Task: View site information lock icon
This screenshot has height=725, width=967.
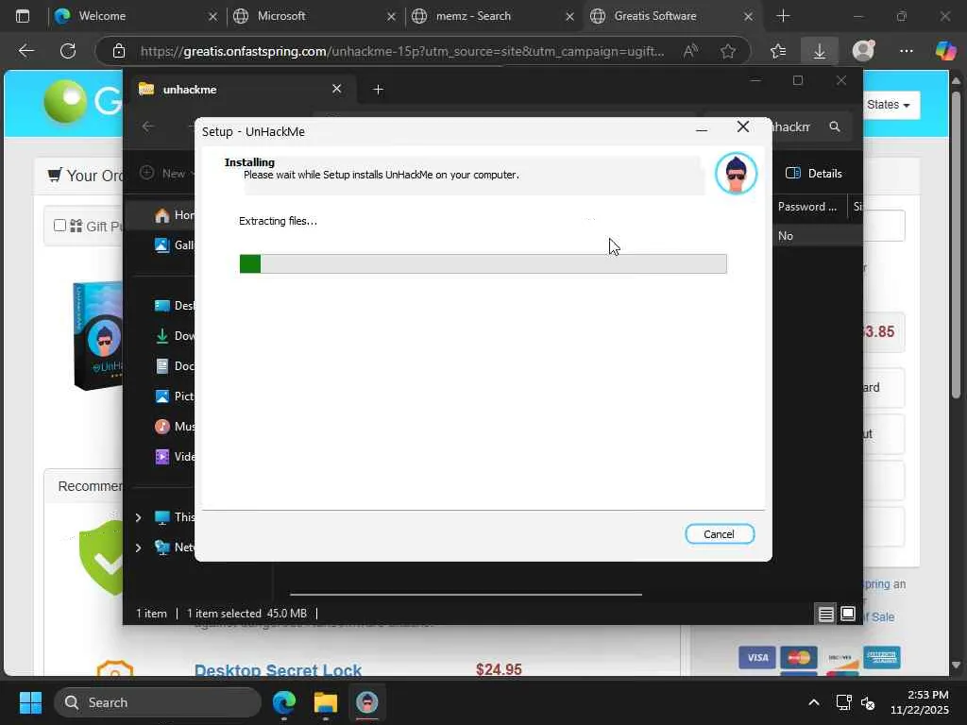Action: (x=119, y=51)
